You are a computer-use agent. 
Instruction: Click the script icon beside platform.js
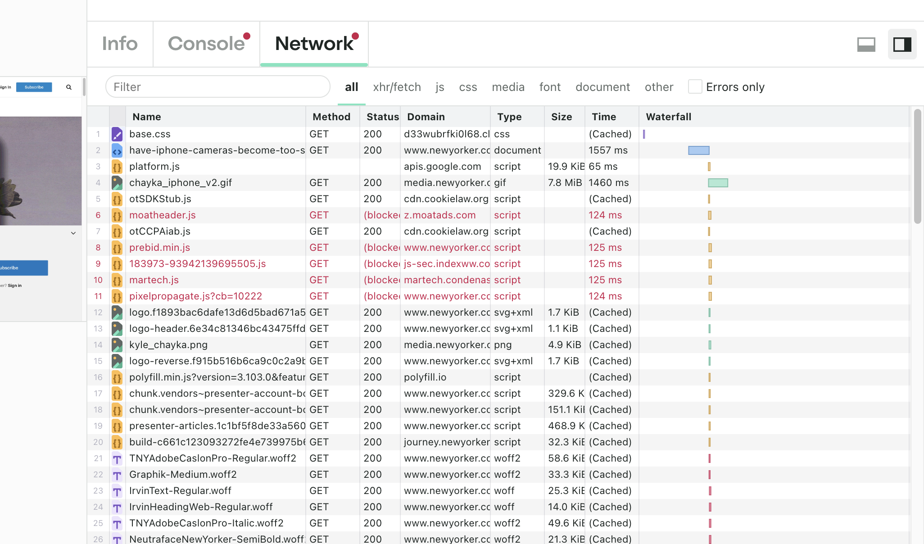pyautogui.click(x=117, y=167)
